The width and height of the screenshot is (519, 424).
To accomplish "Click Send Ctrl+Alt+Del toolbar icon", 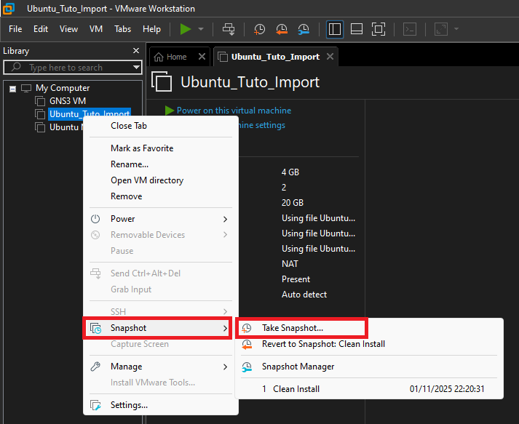I will pos(229,29).
